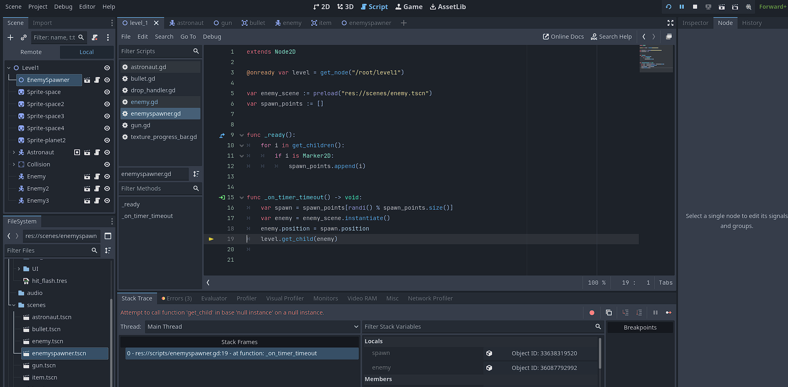Hide the Sprite-space node
This screenshot has height=387, width=788.
point(107,92)
